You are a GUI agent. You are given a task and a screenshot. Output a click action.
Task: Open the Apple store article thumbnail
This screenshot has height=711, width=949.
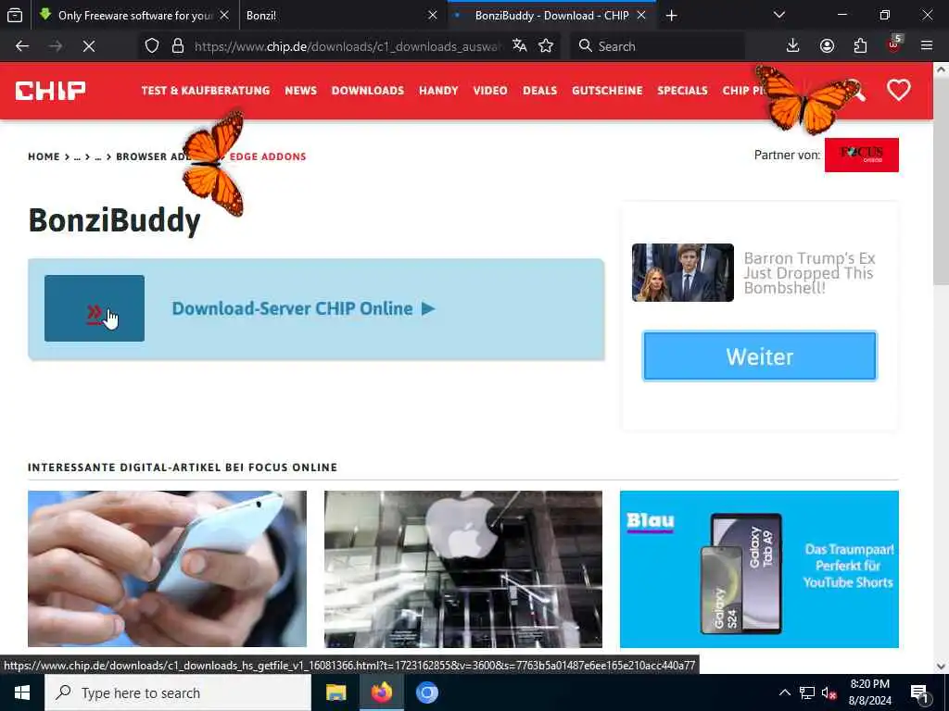pos(463,569)
